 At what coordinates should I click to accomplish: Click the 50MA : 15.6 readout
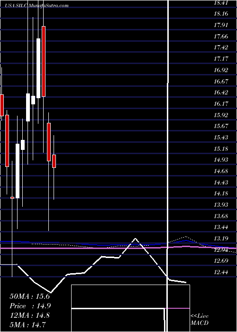(29, 296)
